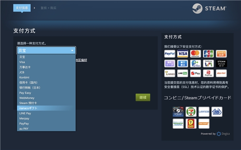Click the Mini Stop store logo
The image size is (241, 150).
coord(217,112)
